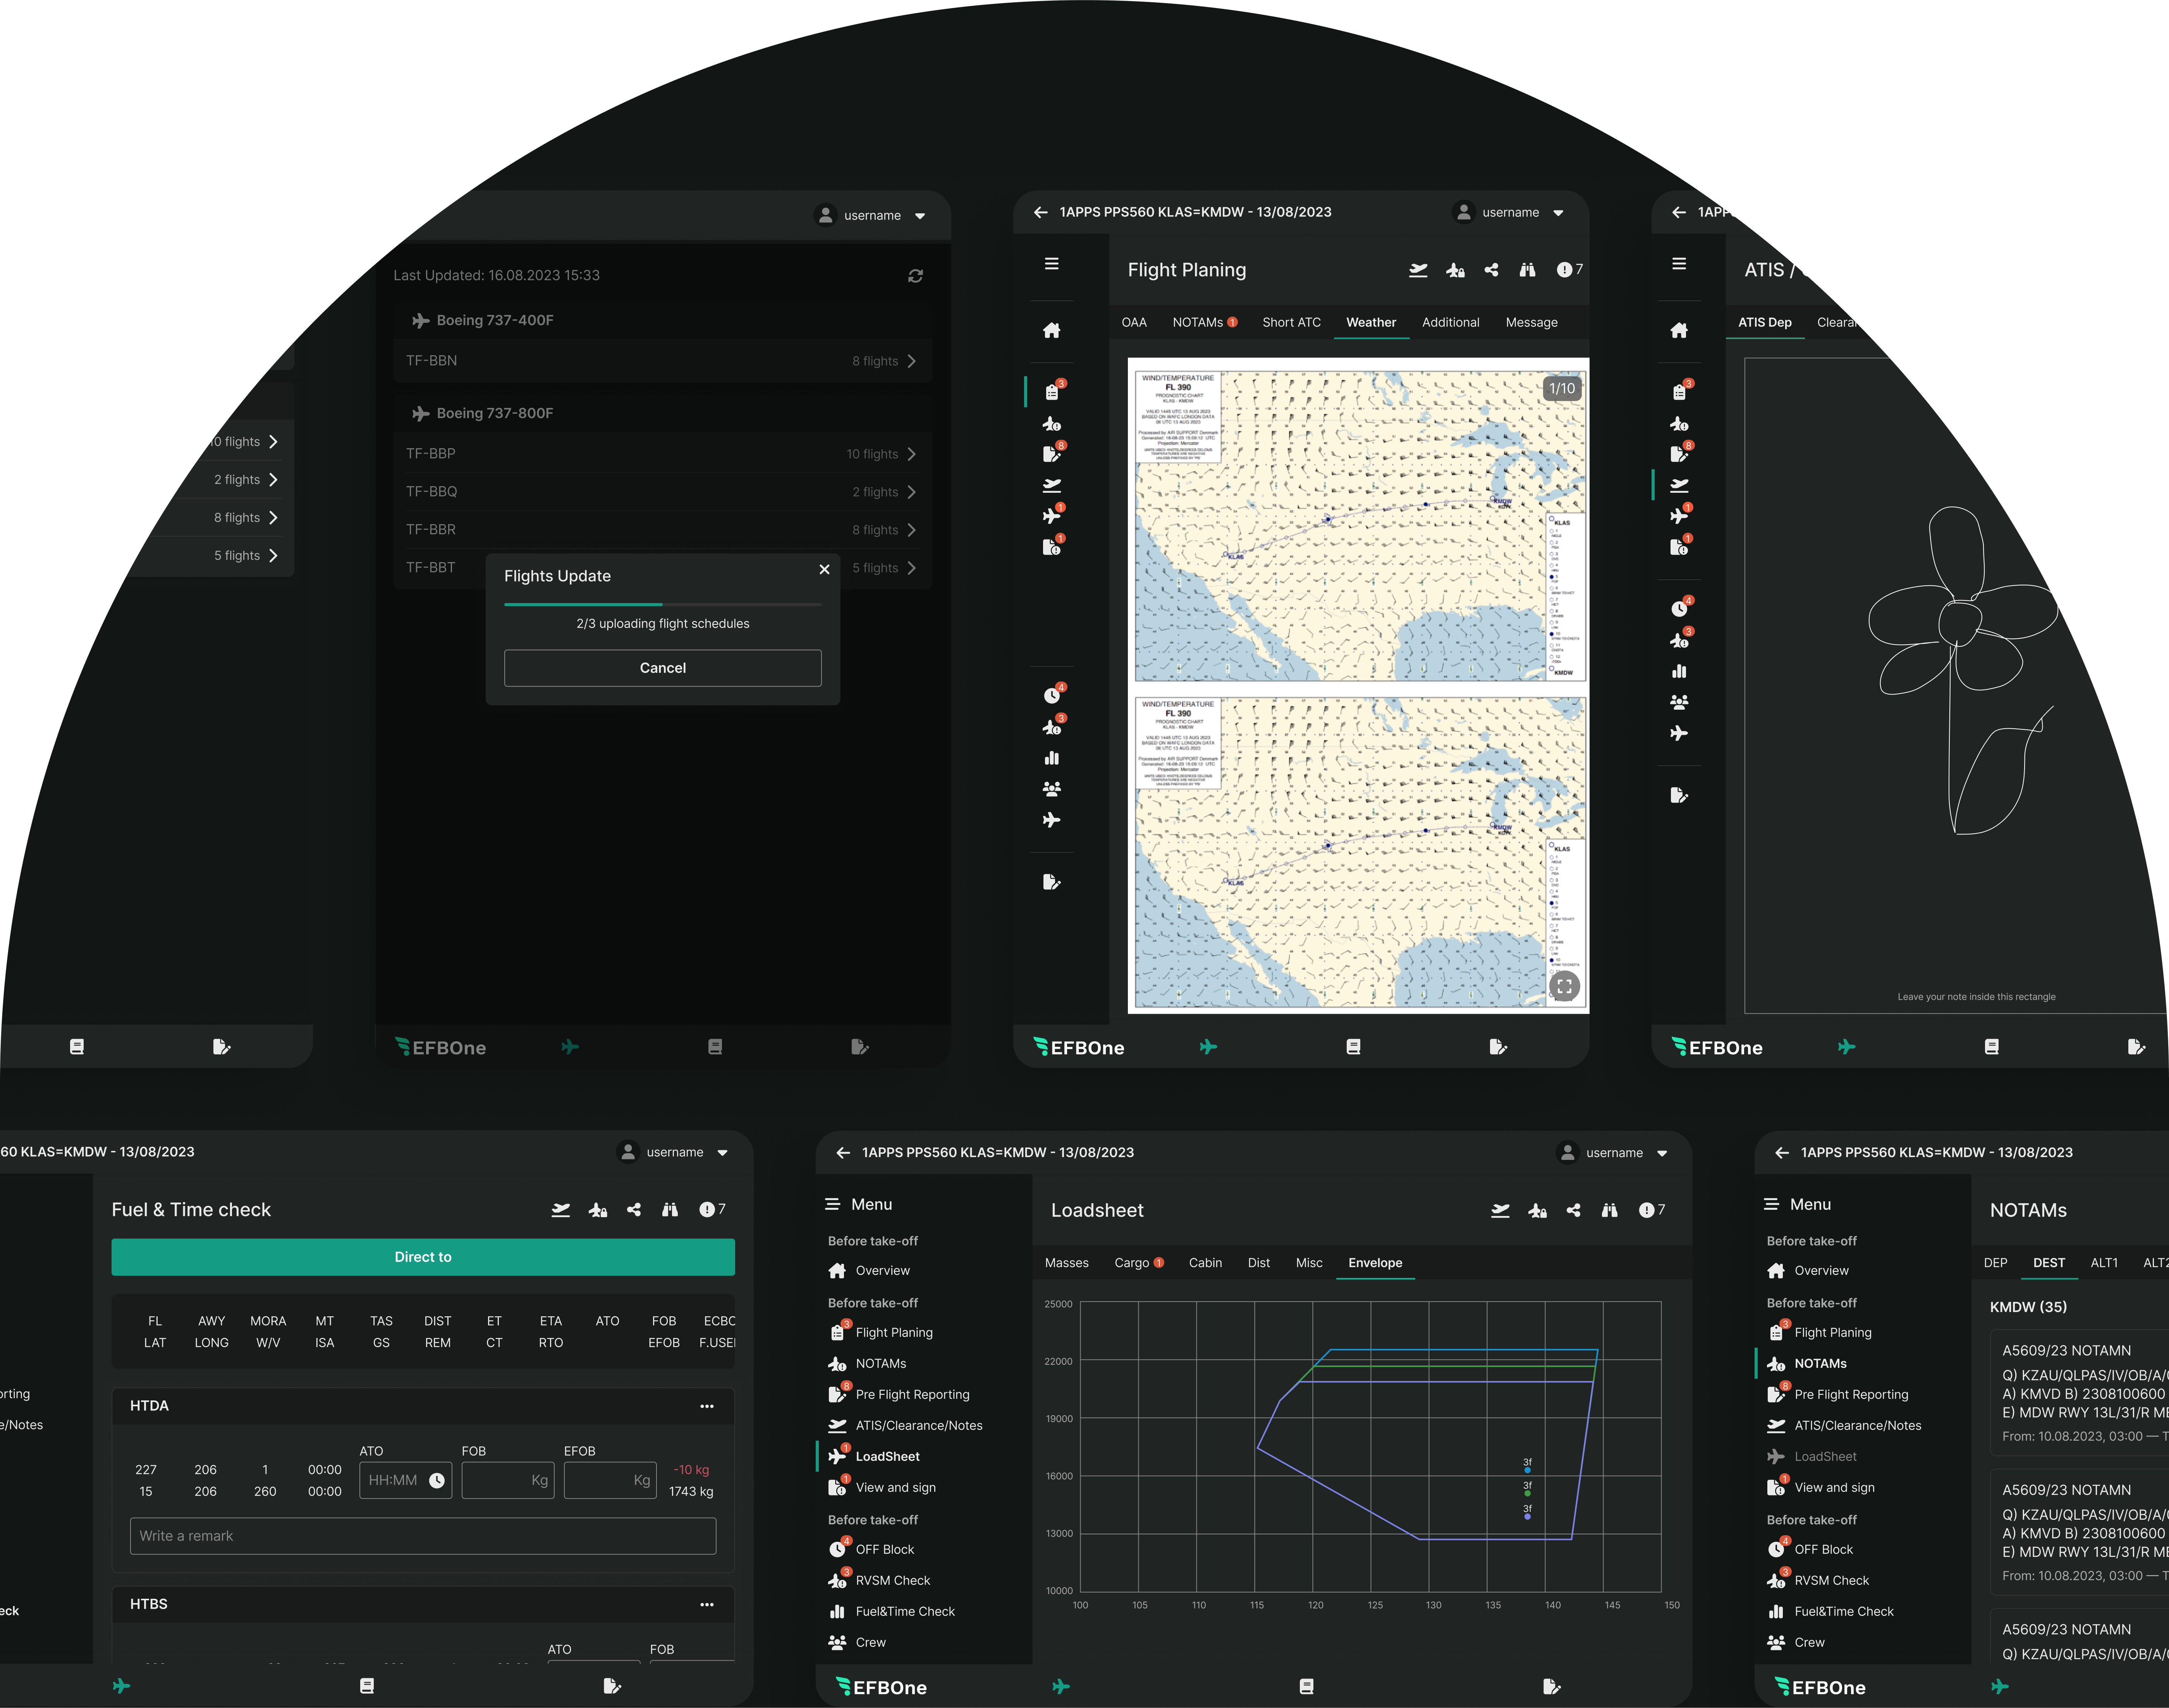Click edit note icon in Flight Planing footer

1497,1047
